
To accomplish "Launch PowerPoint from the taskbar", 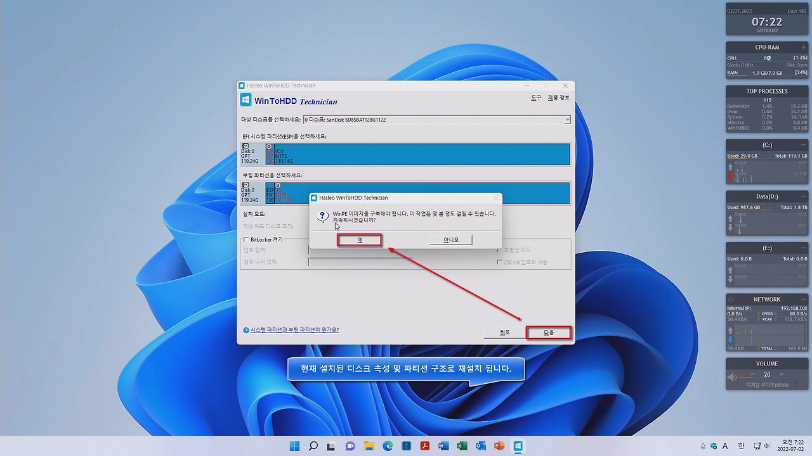I will 499,446.
